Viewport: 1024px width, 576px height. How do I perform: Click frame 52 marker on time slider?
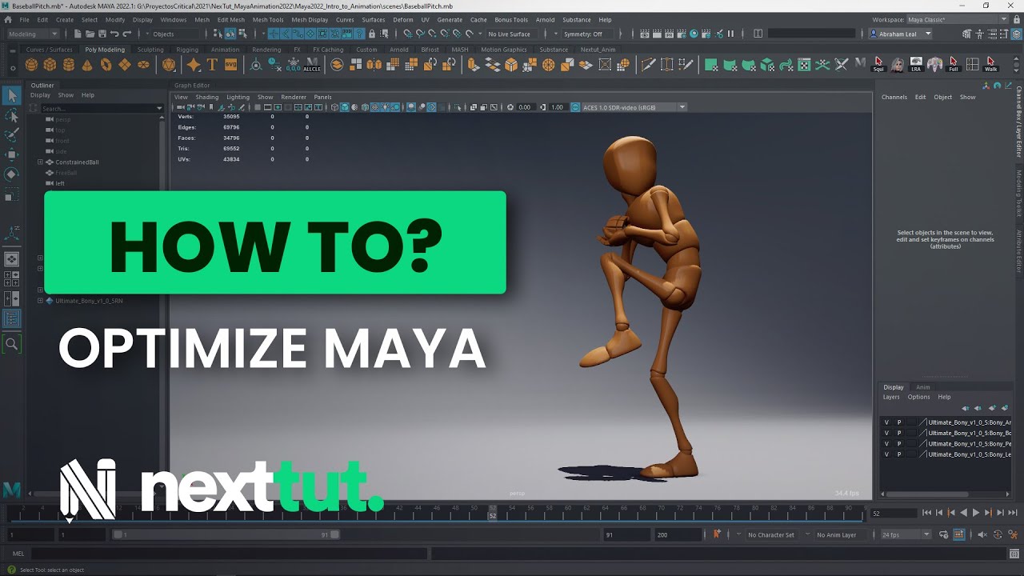(x=493, y=512)
